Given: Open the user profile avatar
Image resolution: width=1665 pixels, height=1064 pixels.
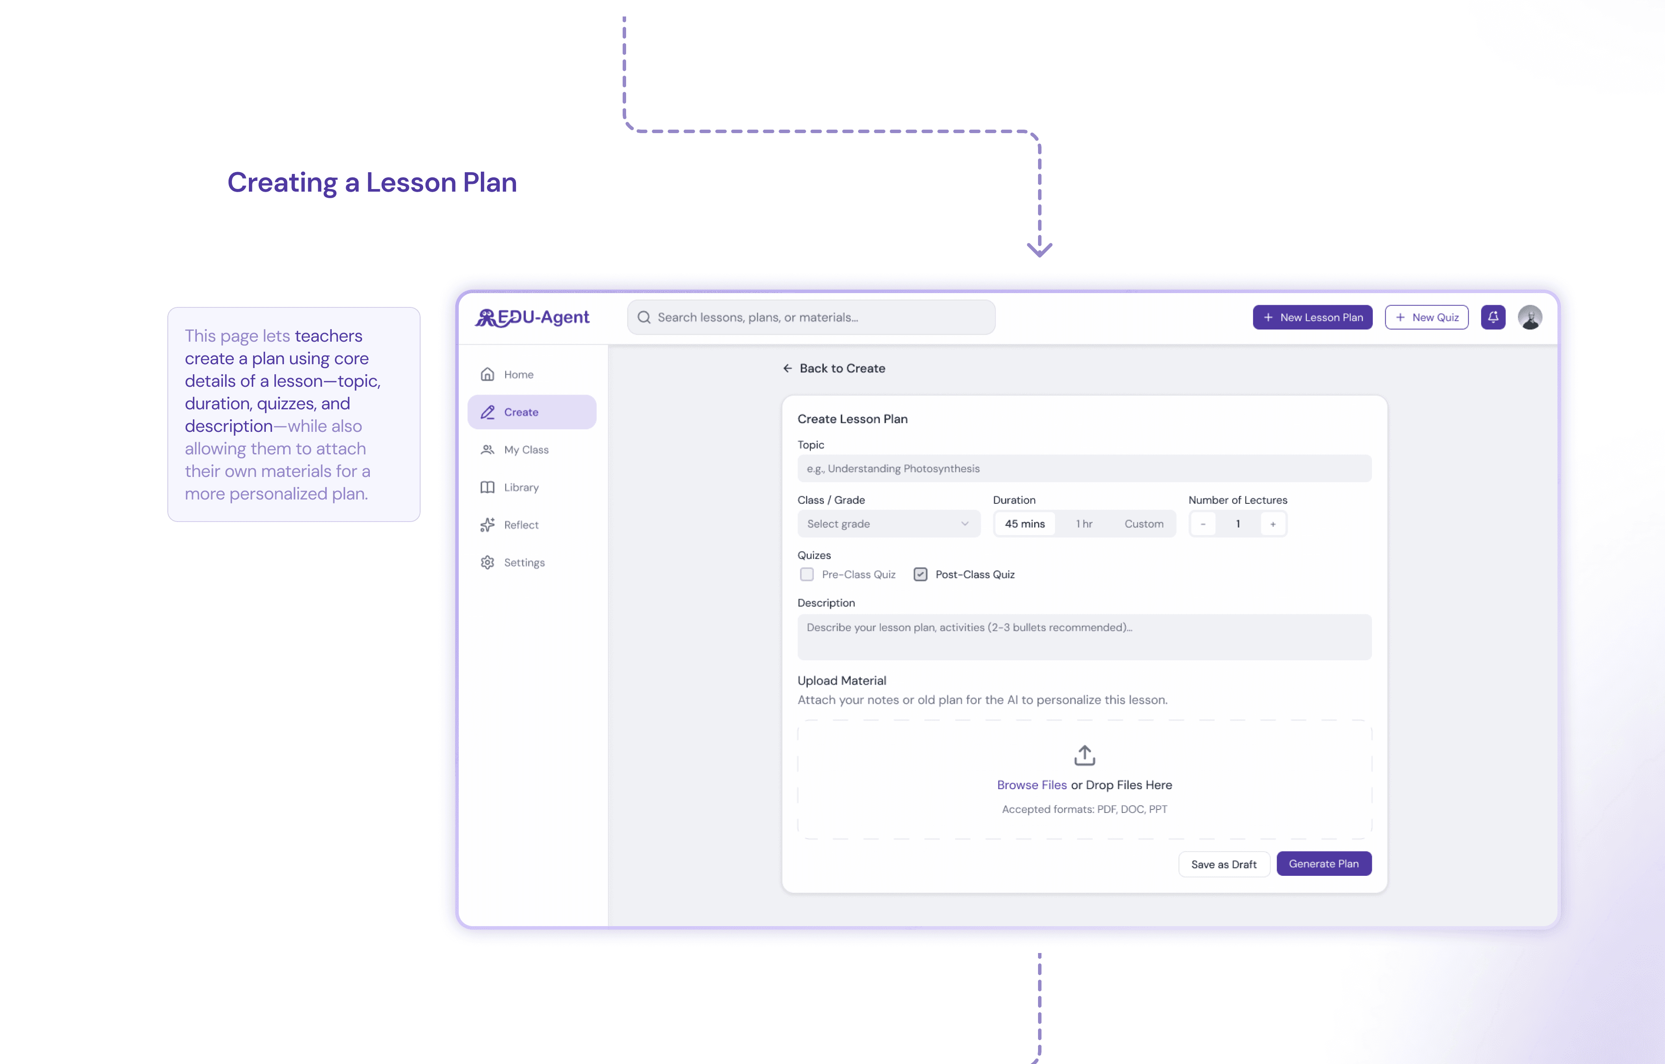Looking at the screenshot, I should 1529,317.
